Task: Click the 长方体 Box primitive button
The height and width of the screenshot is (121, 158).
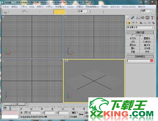Action: coord(133,38)
